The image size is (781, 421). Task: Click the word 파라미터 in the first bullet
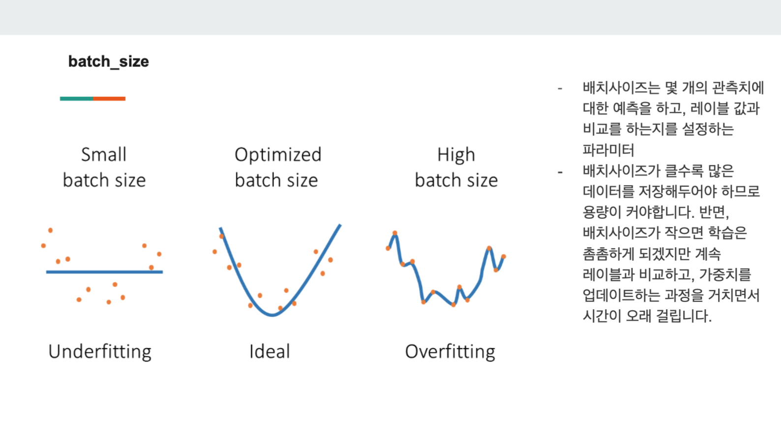pos(608,150)
